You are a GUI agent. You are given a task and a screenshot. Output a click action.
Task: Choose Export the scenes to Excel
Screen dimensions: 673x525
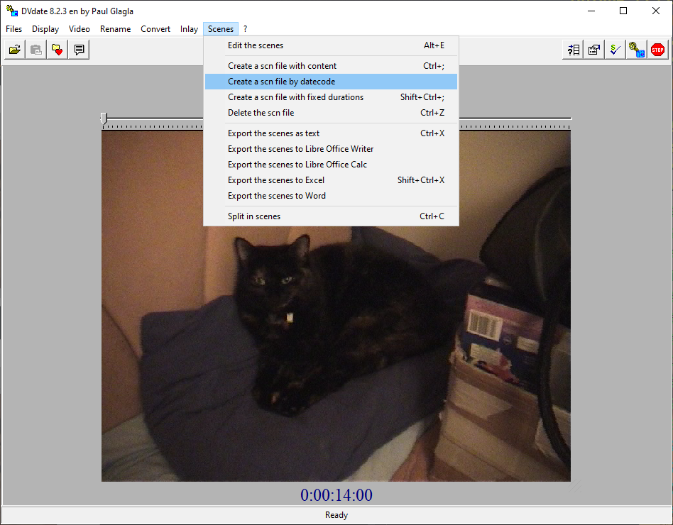275,180
